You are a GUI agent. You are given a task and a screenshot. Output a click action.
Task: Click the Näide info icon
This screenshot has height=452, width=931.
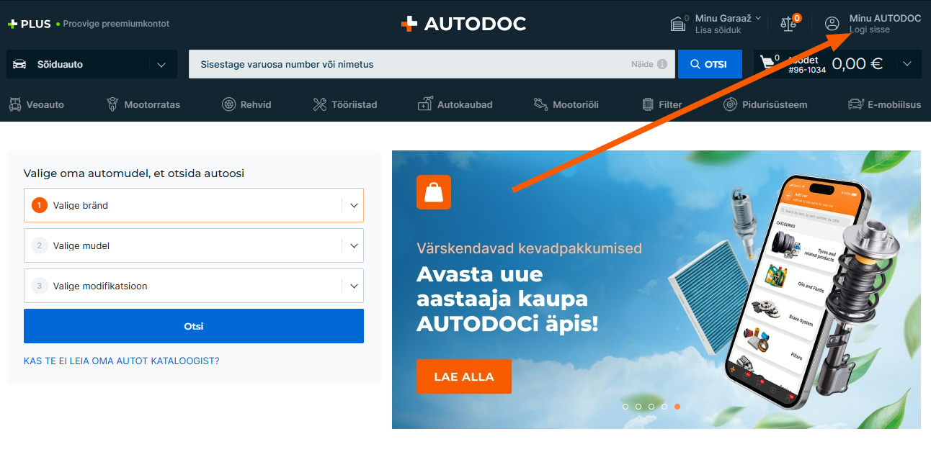662,64
